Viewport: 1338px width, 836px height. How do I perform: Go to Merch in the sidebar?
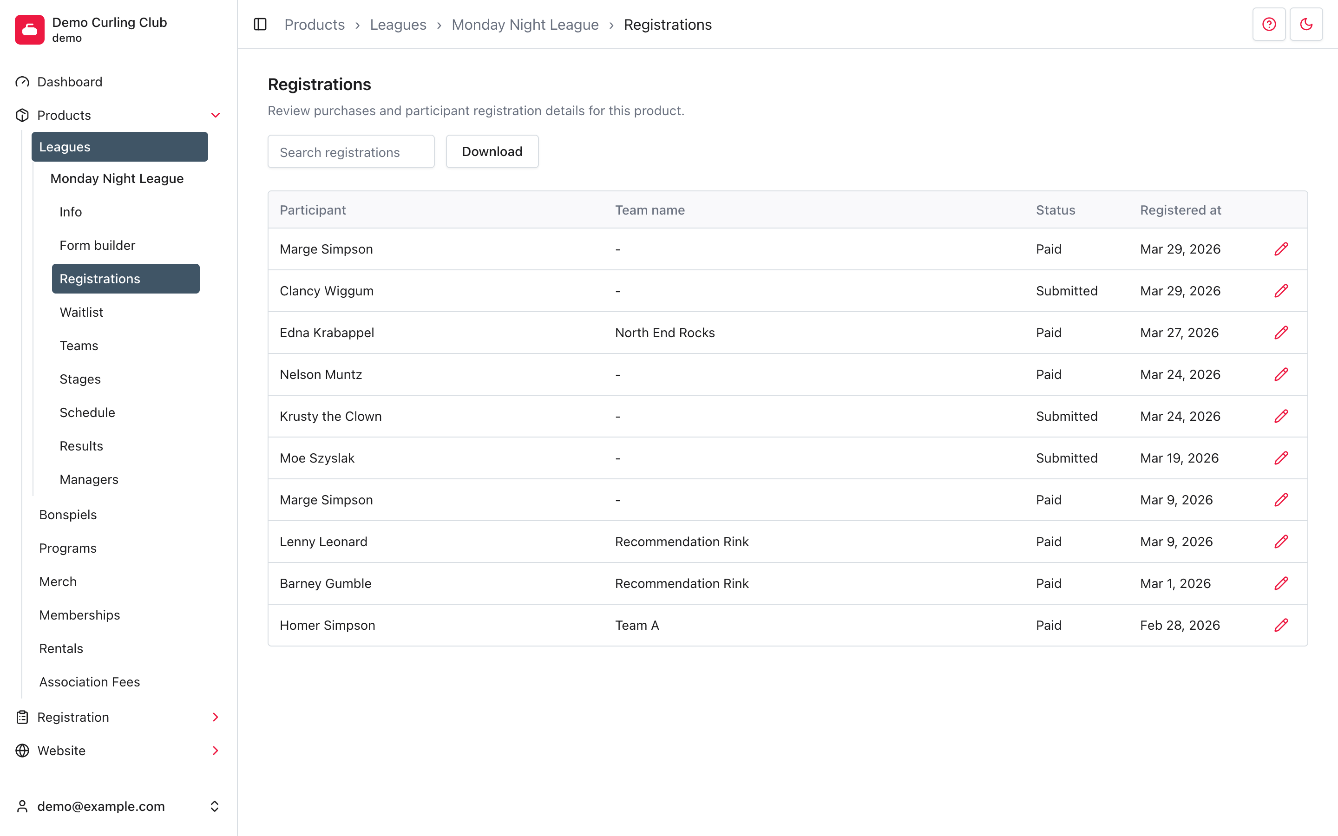(58, 581)
